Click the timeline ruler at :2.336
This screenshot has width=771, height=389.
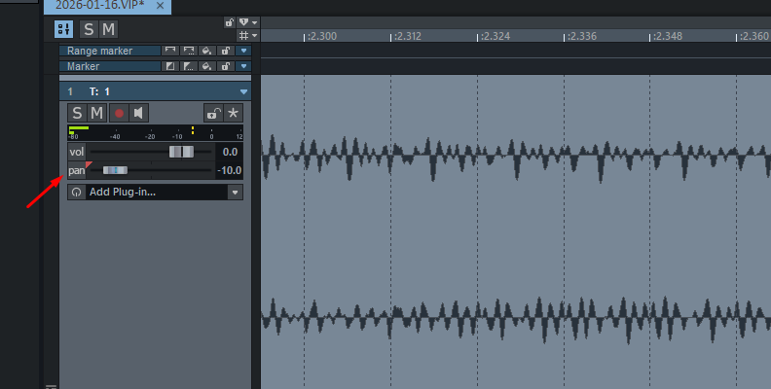[x=581, y=36]
